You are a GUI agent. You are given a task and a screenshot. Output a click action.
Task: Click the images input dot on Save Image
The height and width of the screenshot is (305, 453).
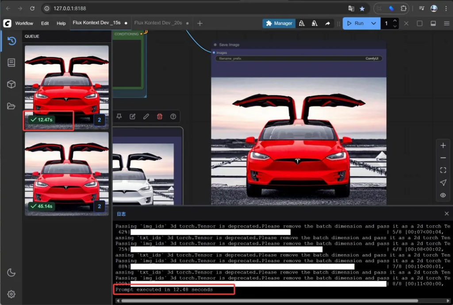click(x=214, y=53)
